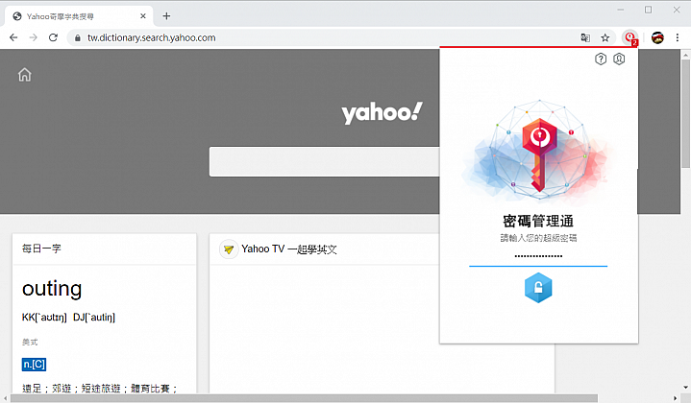Click the password manager extension icon
This screenshot has height=403, width=691.
pyautogui.click(x=630, y=37)
